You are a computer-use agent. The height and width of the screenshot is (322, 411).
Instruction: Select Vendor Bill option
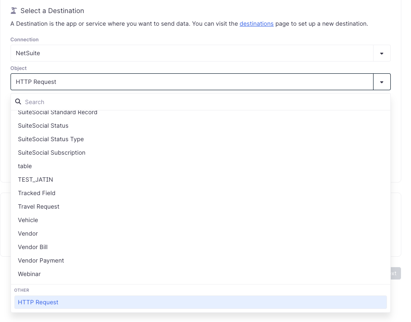pyautogui.click(x=32, y=247)
